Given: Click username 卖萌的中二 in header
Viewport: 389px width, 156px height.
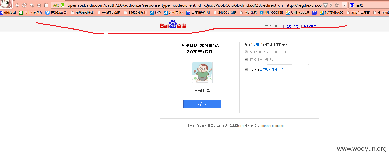Looking at the screenshot, I should [273, 26].
